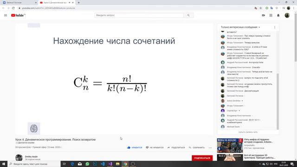Like the video with 'Нравится'
297x167 pixels.
(x=135, y=148)
